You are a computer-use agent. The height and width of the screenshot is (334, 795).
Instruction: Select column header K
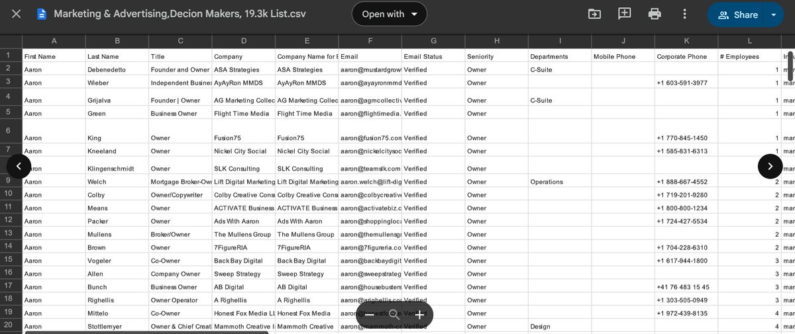(686, 41)
